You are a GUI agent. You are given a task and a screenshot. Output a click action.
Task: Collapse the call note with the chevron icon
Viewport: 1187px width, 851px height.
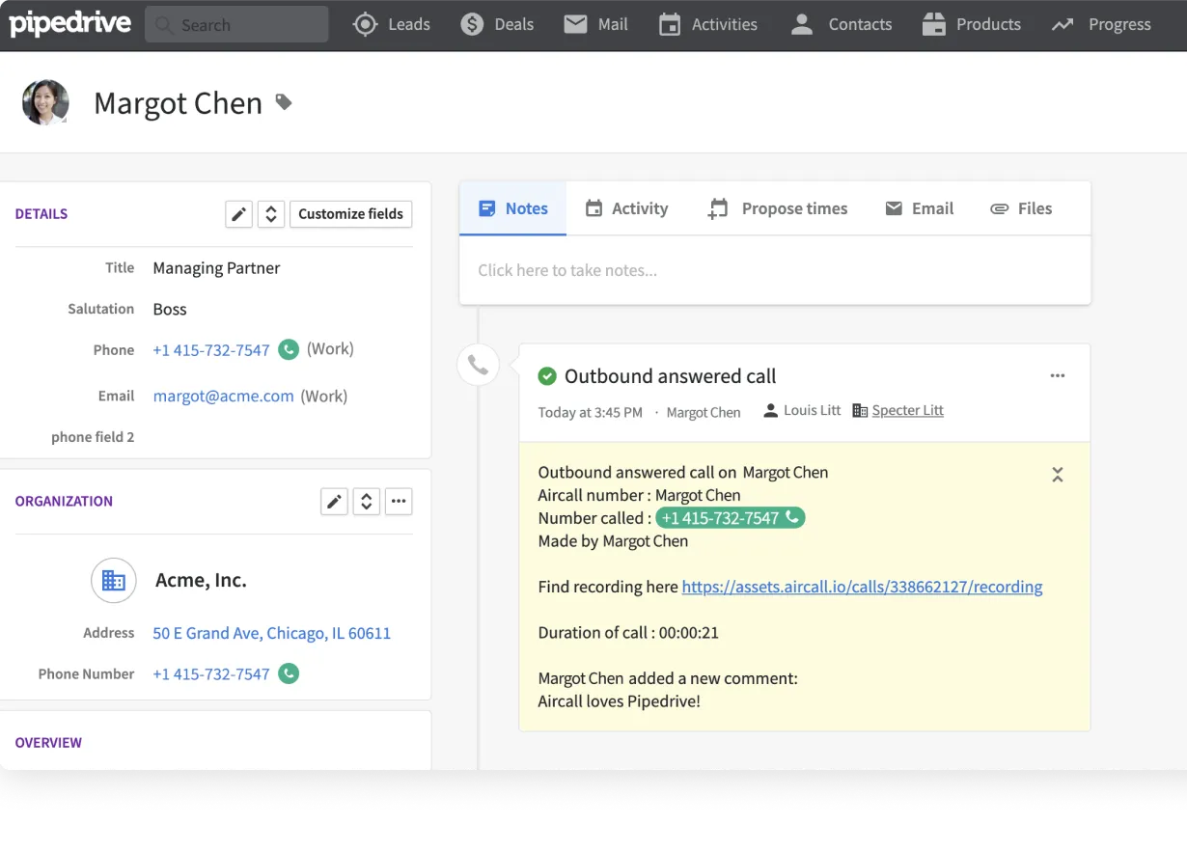point(1058,474)
